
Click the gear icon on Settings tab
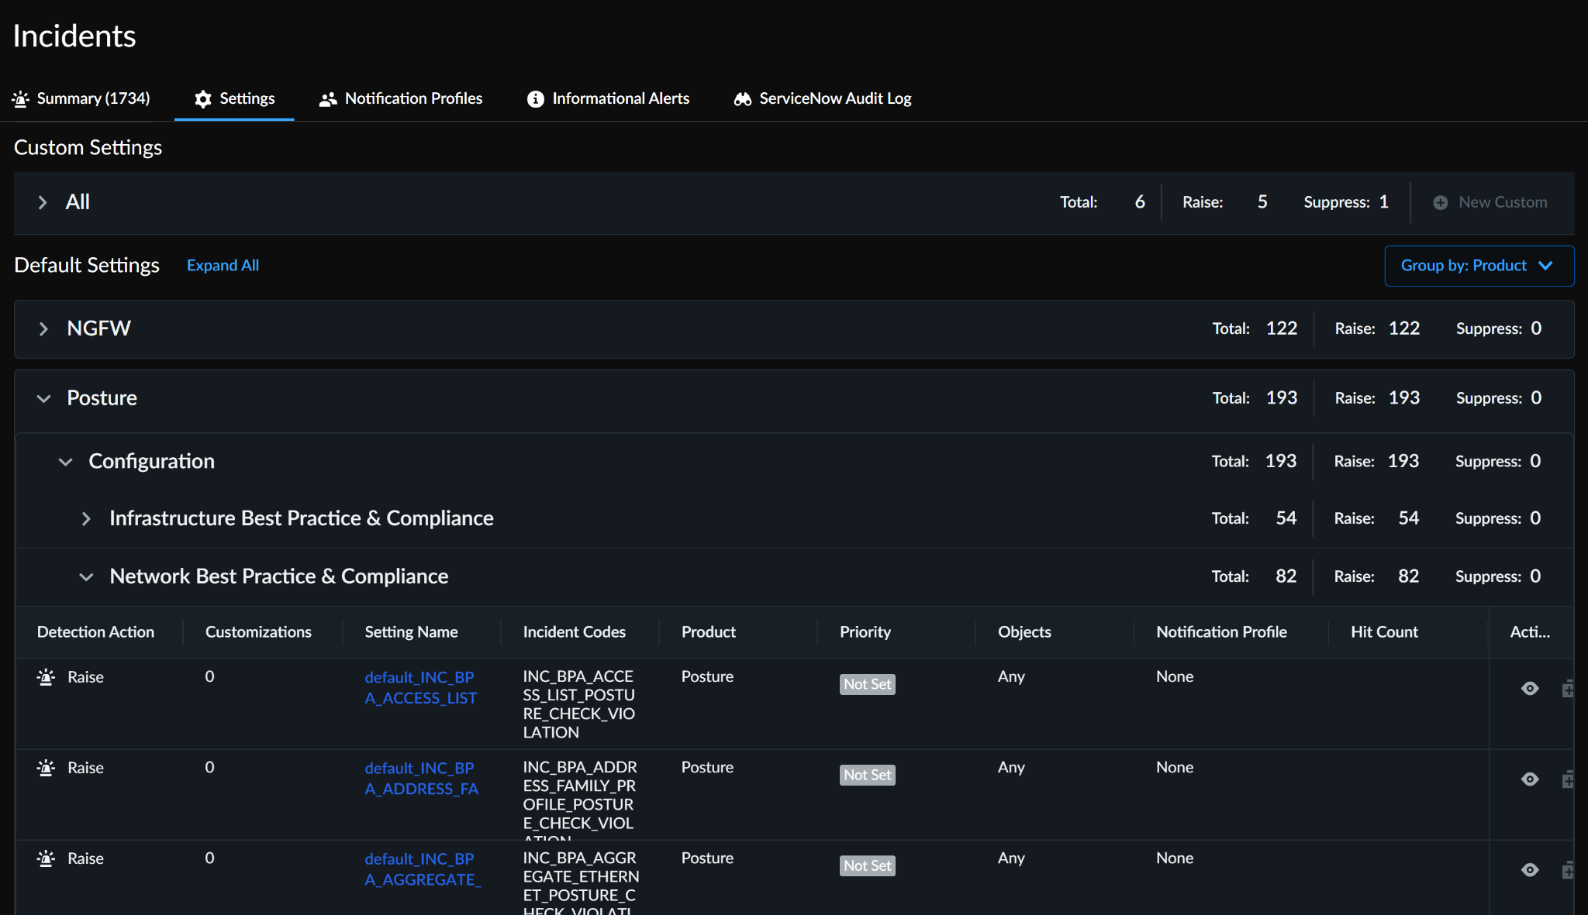[203, 99]
